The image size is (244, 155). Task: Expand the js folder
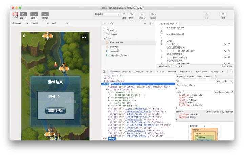(104, 38)
